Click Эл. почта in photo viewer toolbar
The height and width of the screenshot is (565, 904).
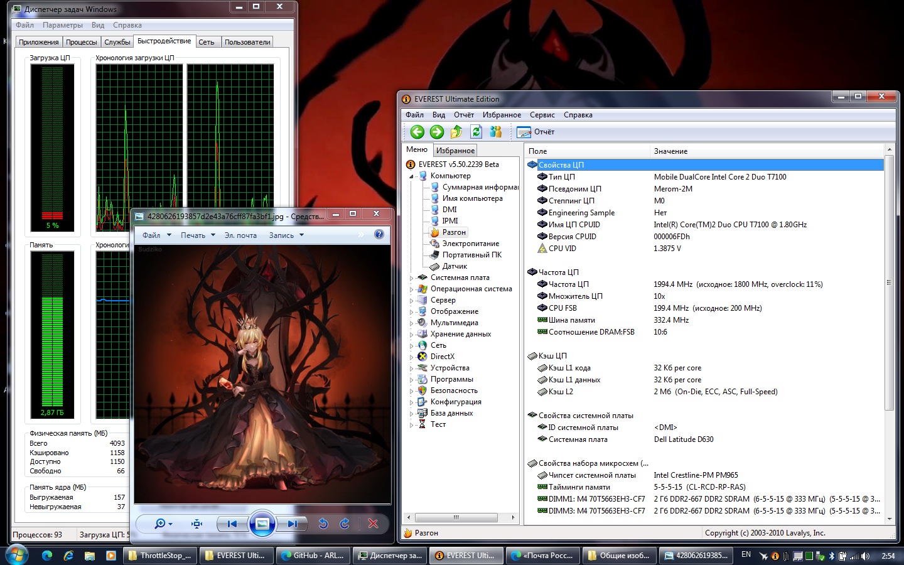point(240,235)
